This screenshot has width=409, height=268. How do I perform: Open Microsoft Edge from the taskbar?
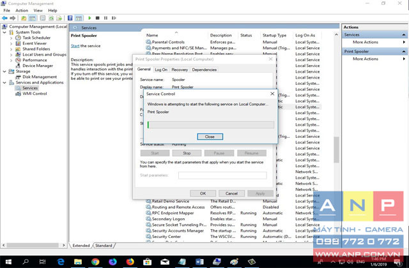click(61, 262)
